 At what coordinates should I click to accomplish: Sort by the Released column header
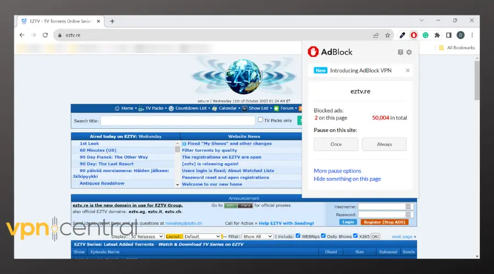tap(388, 252)
